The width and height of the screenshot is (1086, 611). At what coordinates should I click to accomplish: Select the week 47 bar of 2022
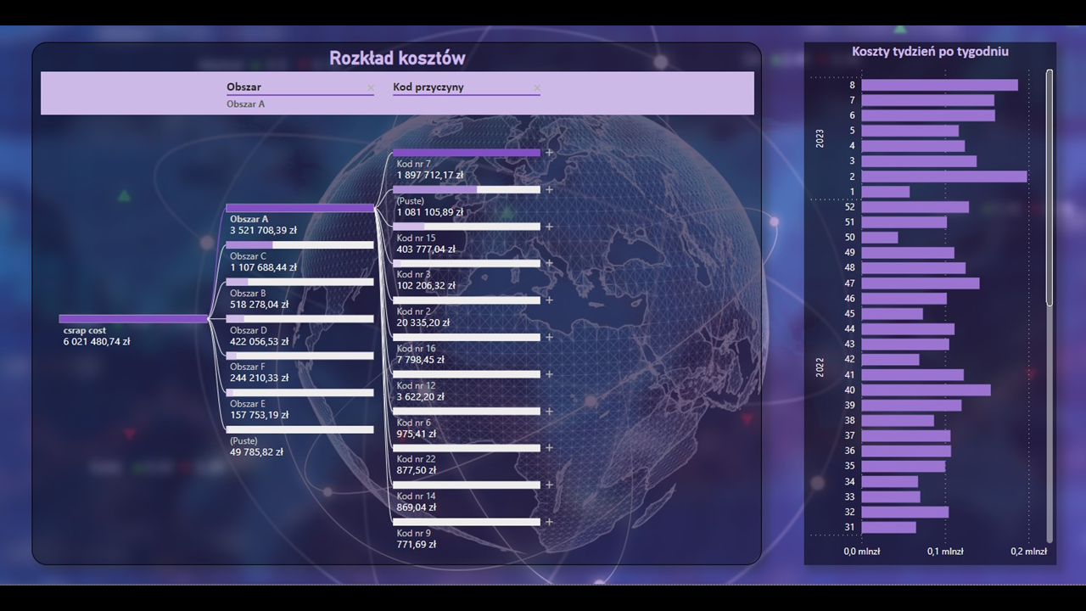(x=921, y=283)
